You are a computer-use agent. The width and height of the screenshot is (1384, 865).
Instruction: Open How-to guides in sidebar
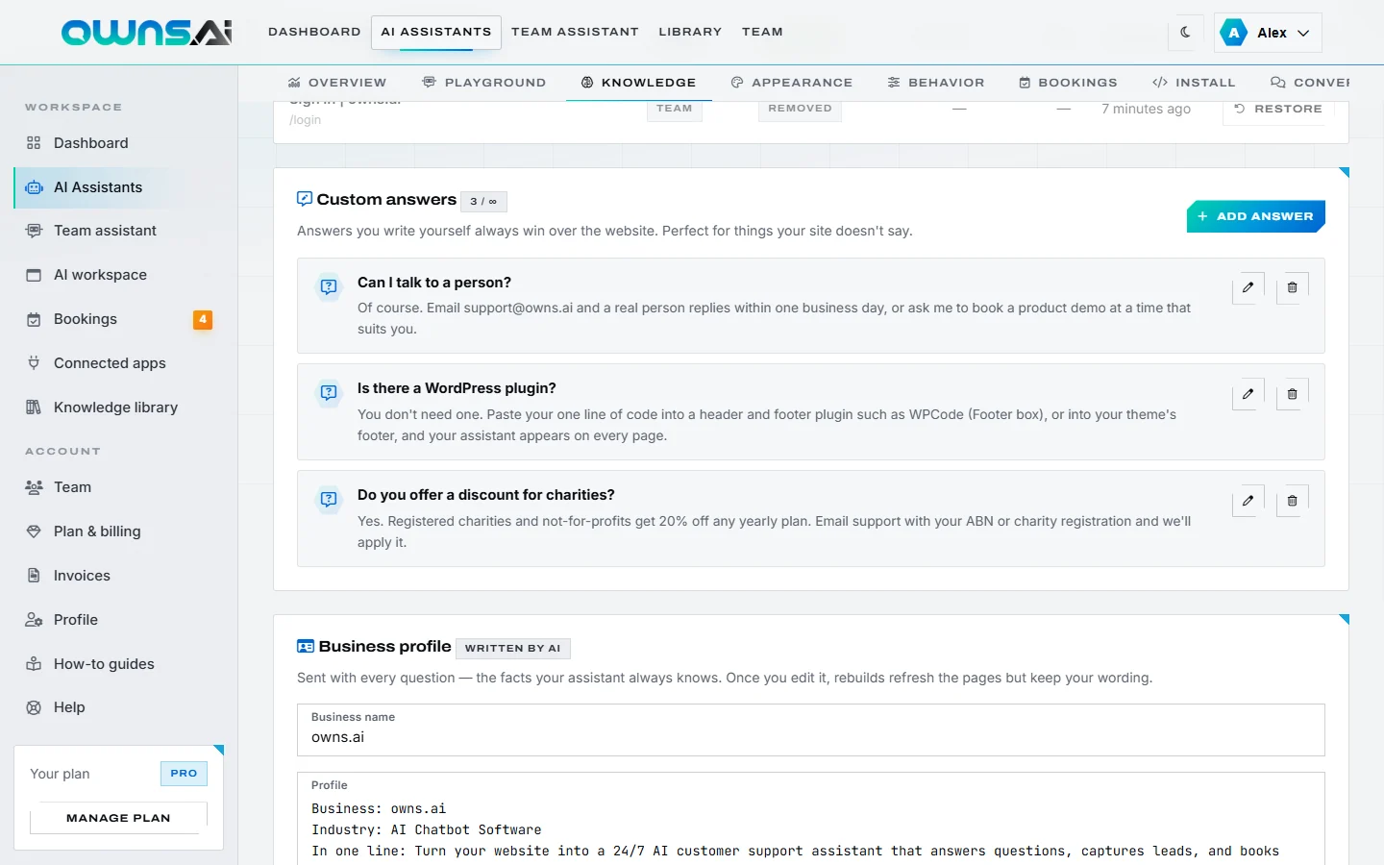pos(118,664)
